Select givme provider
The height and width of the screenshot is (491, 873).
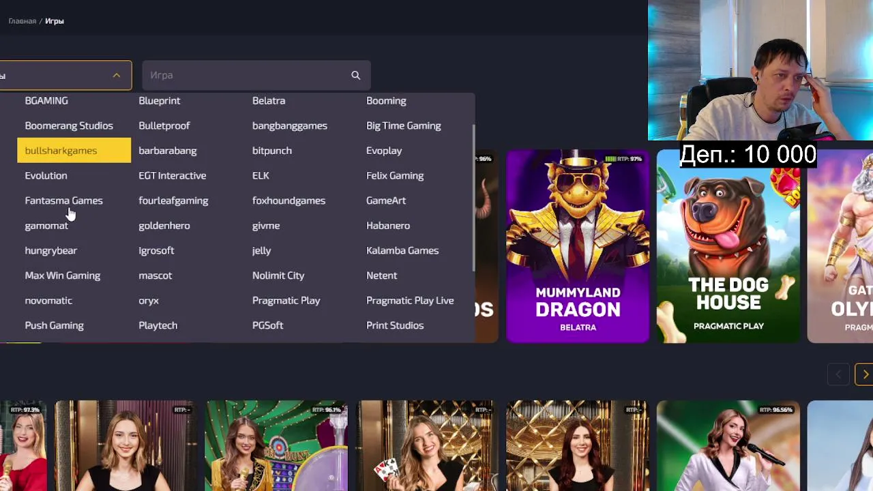266,226
